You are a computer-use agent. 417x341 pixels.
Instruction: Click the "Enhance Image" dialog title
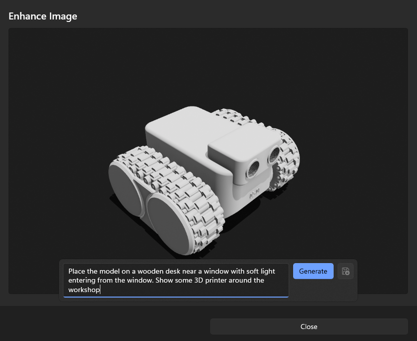43,16
